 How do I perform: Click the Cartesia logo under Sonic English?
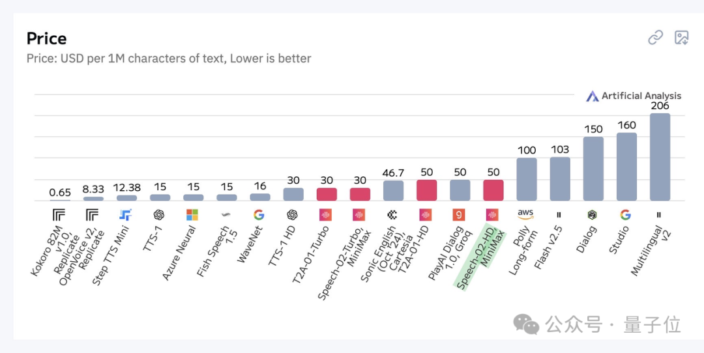392,215
